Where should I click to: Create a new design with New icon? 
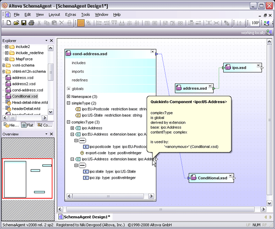coord(9,23)
